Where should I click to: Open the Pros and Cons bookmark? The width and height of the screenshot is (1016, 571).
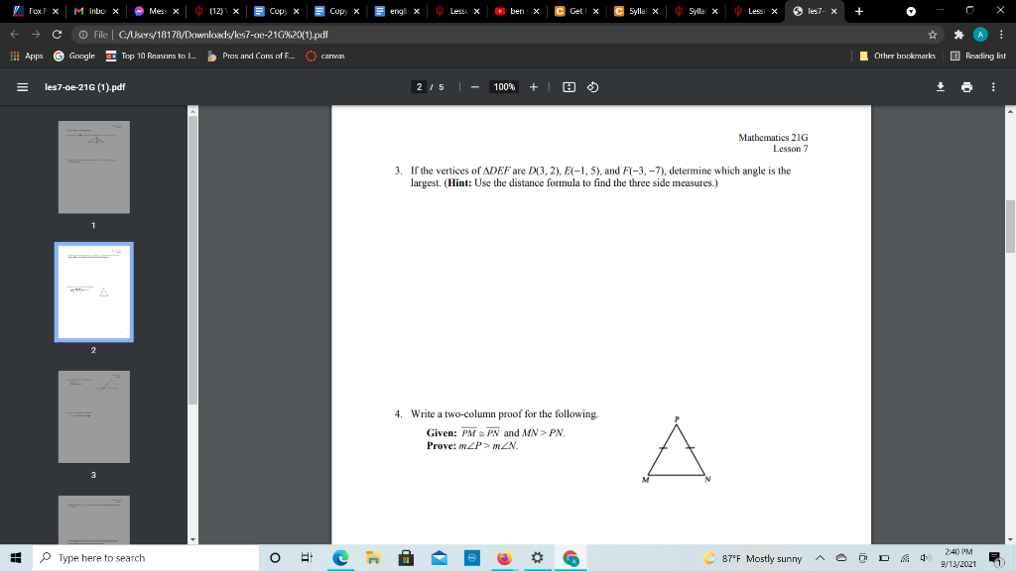pos(251,56)
